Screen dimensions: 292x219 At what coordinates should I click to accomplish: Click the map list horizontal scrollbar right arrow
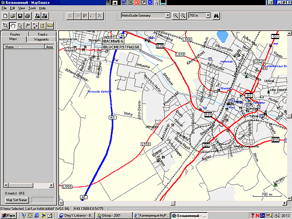pyautogui.click(x=51, y=185)
